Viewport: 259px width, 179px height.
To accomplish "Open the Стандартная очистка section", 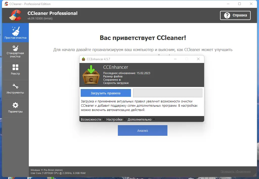I will pos(15,52).
